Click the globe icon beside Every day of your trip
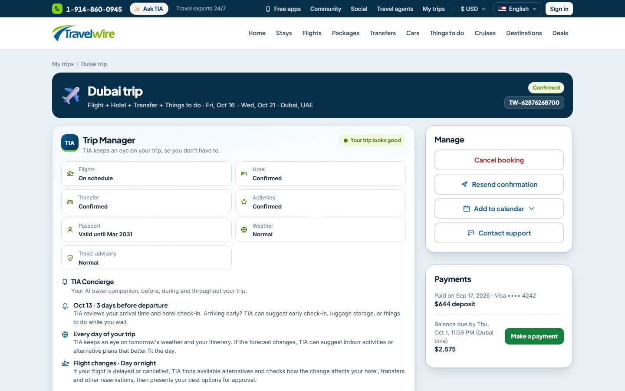The height and width of the screenshot is (391, 625). pos(65,335)
